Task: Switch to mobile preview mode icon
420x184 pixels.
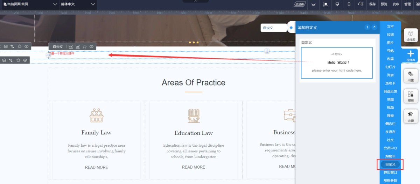Action: pyautogui.click(x=349, y=4)
